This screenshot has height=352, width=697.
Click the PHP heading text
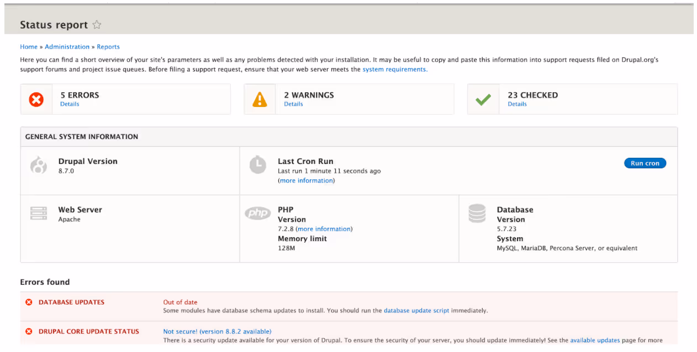pos(286,210)
